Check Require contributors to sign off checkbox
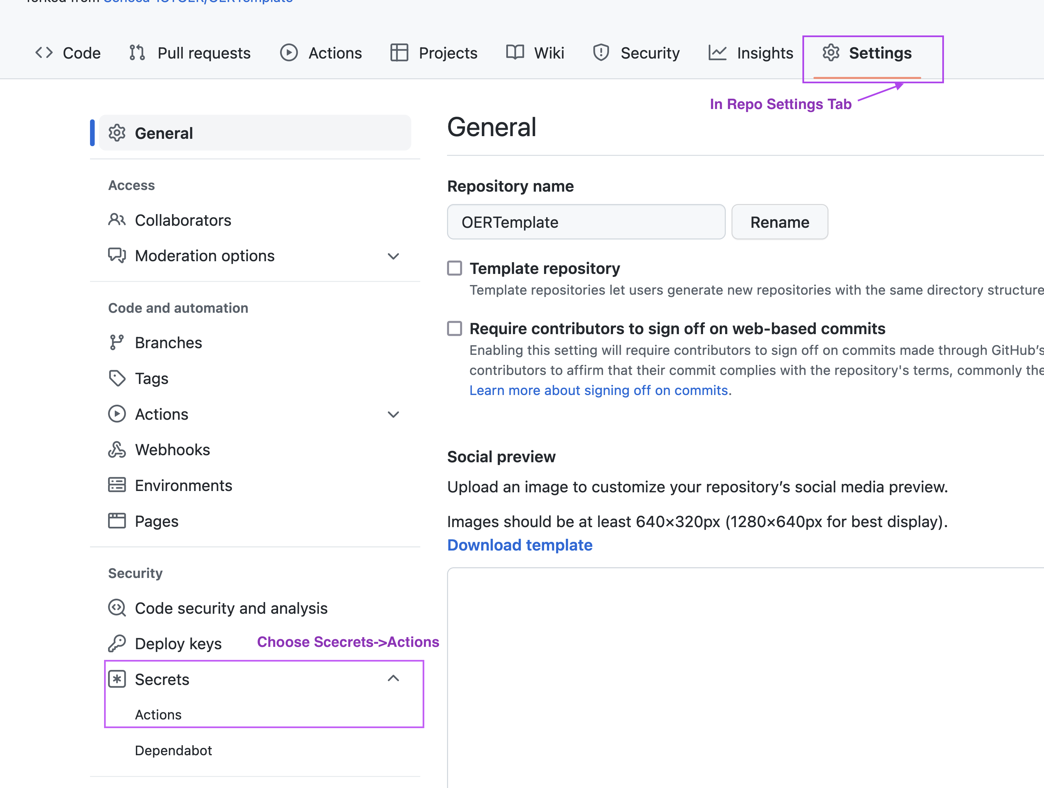Viewport: 1044px width, 788px height. point(454,328)
